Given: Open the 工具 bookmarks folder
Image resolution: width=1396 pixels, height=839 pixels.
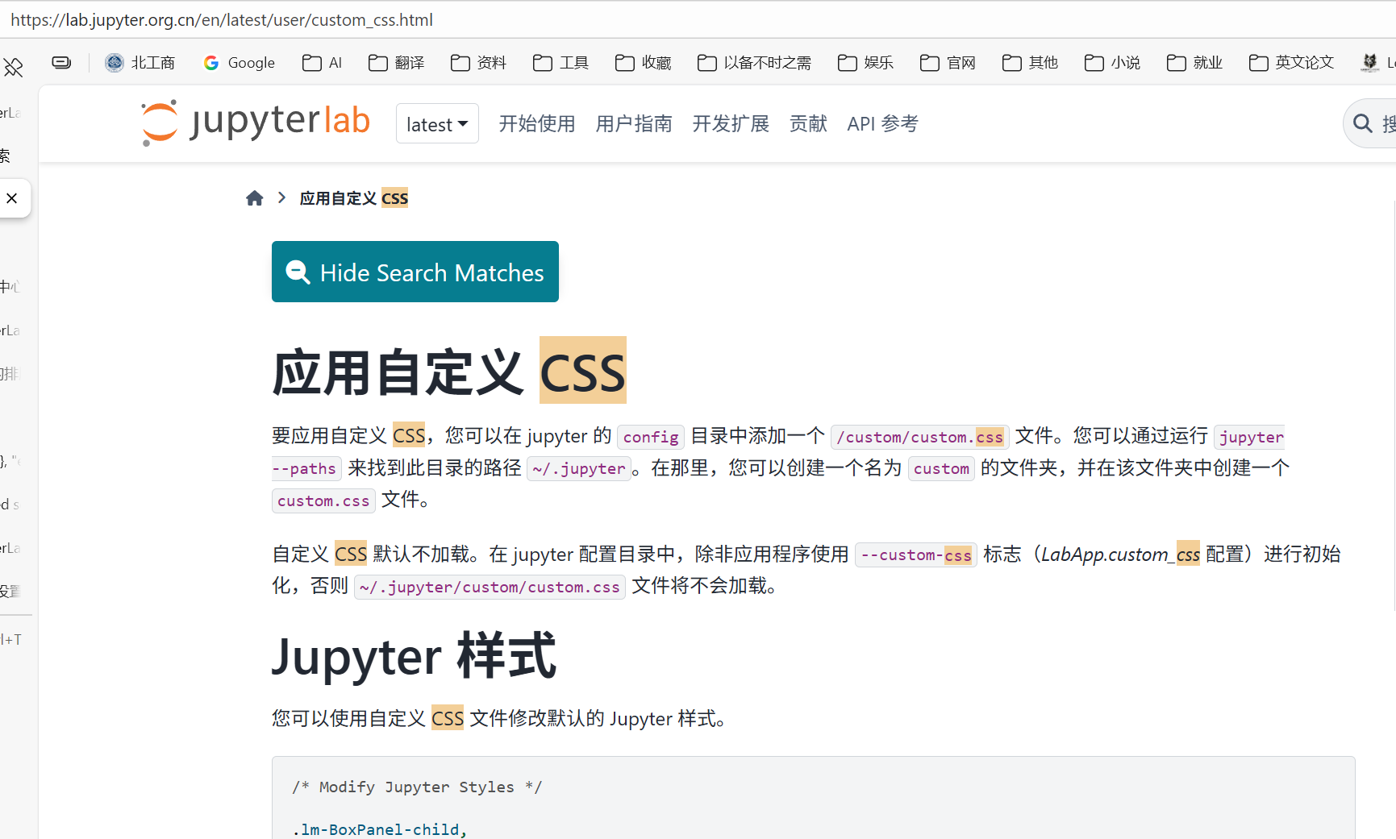Looking at the screenshot, I should tap(561, 63).
